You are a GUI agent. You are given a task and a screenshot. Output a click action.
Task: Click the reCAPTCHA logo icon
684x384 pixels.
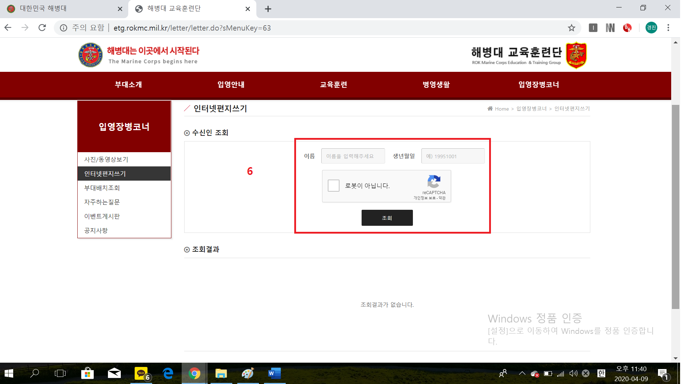pos(434,182)
